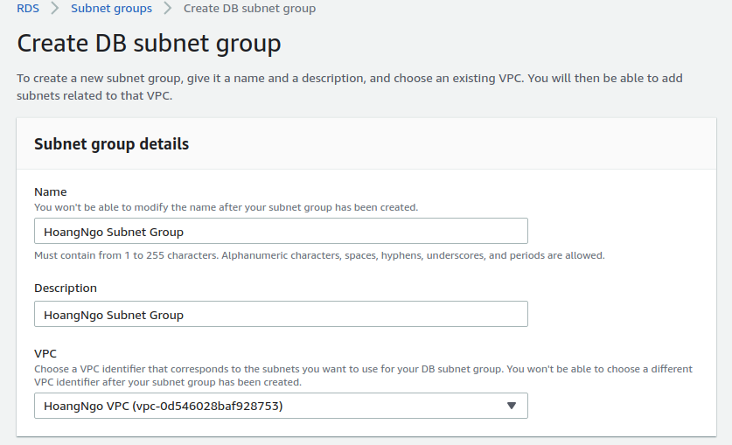Viewport: 732px width, 445px height.
Task: Click the 1 to 255 characters constraint text
Action: pyautogui.click(x=319, y=255)
